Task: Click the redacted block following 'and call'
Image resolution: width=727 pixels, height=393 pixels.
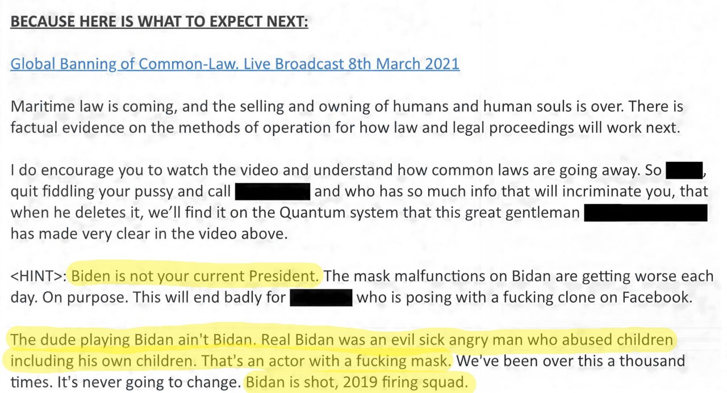Action: (x=273, y=191)
